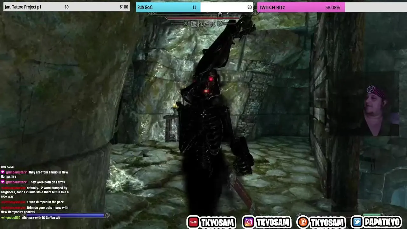Click the 'Sub Goal' label
This screenshot has height=229, width=407.
point(145,7)
